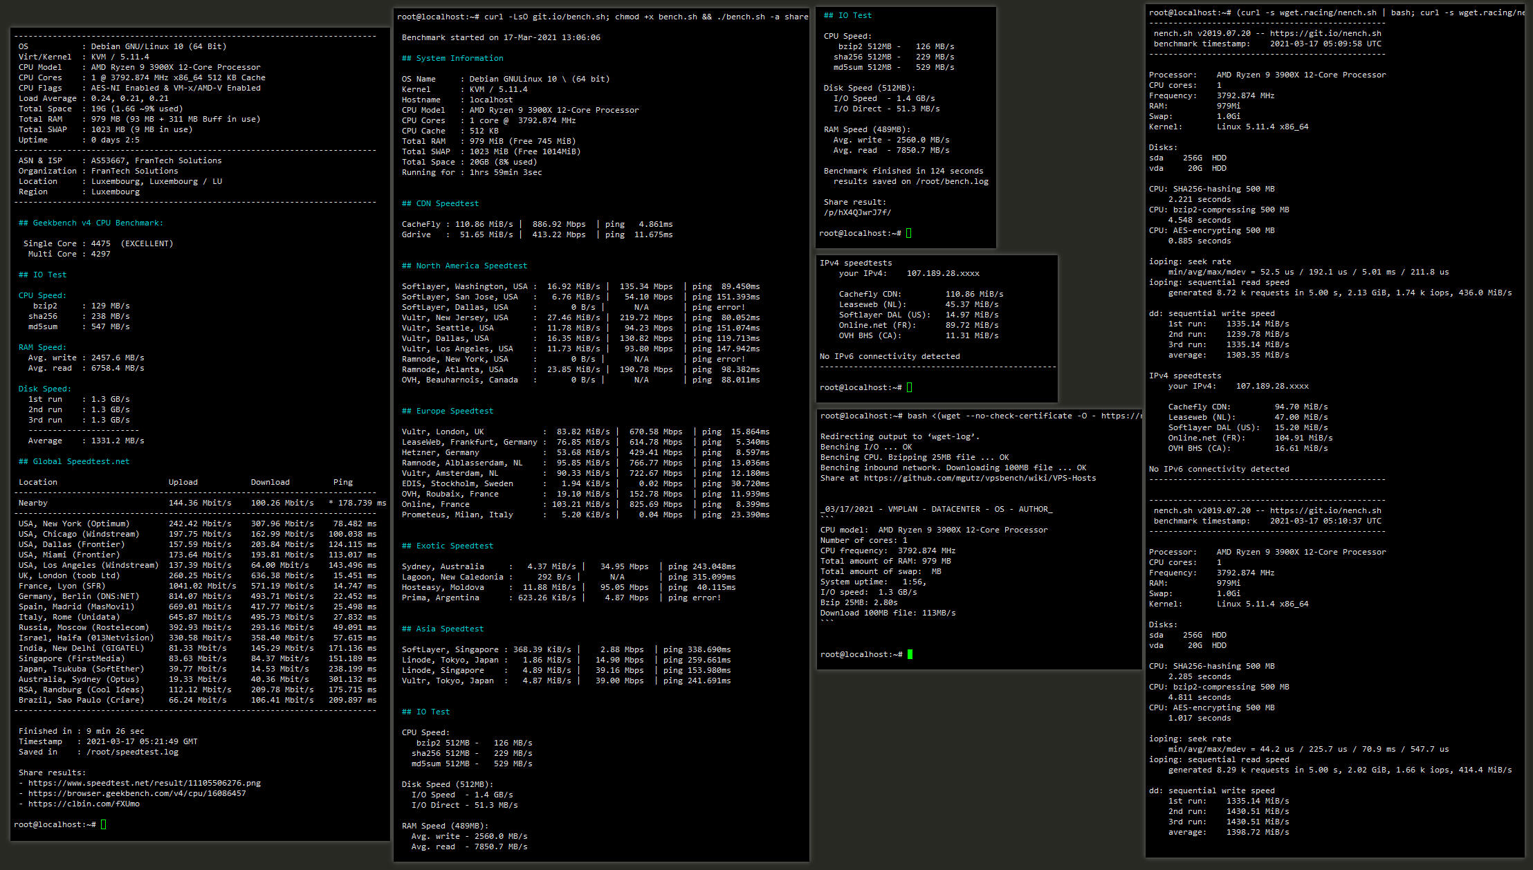Click 'AS53667, FranTech Solutions' ASN value
This screenshot has width=1533, height=870.
(x=156, y=160)
